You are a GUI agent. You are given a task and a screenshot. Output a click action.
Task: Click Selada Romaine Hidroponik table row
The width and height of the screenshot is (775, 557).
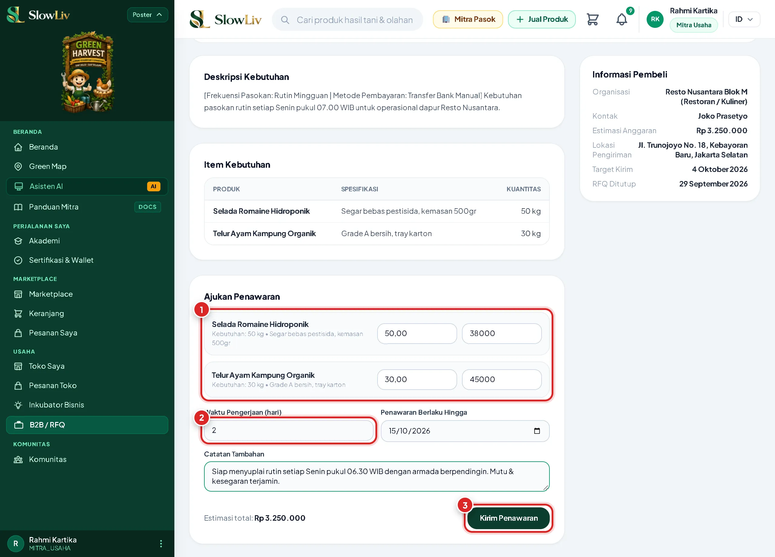377,211
